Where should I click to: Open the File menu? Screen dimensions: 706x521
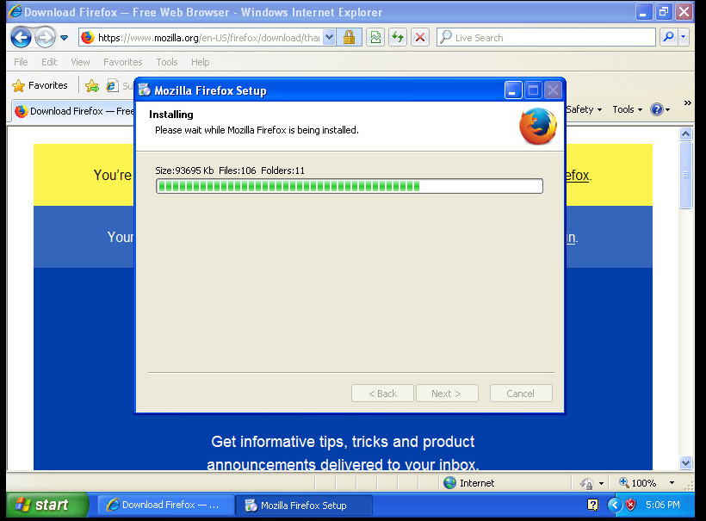[x=21, y=62]
